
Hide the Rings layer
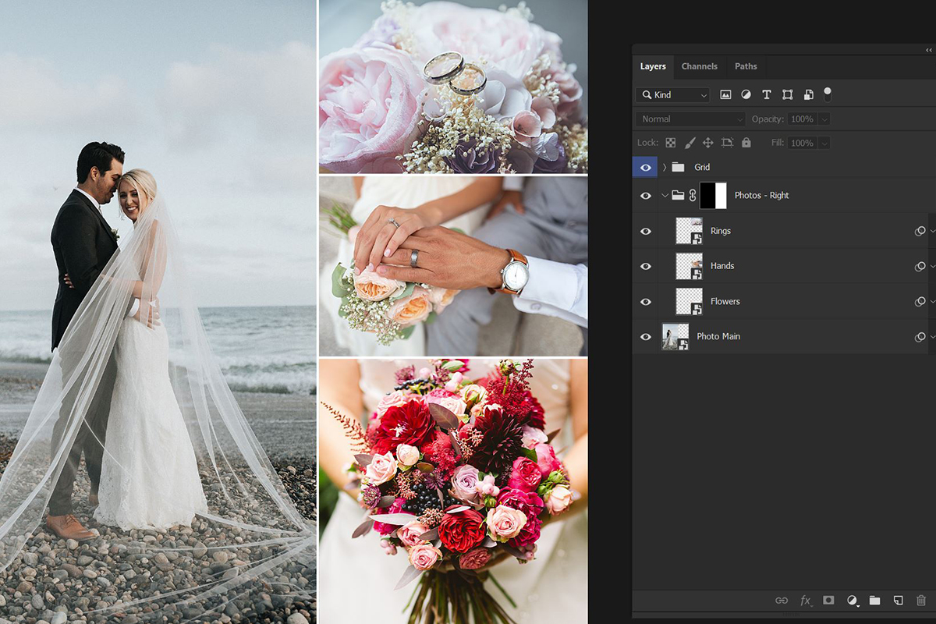pos(645,231)
